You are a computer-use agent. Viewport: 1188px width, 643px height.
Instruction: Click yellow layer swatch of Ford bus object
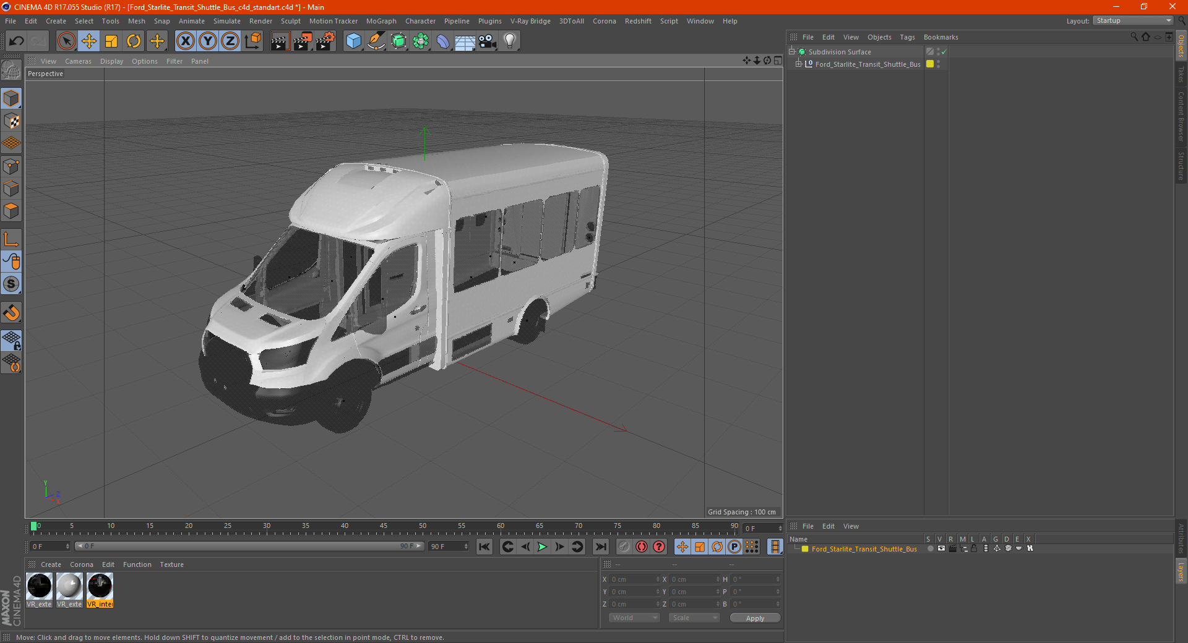pos(929,64)
